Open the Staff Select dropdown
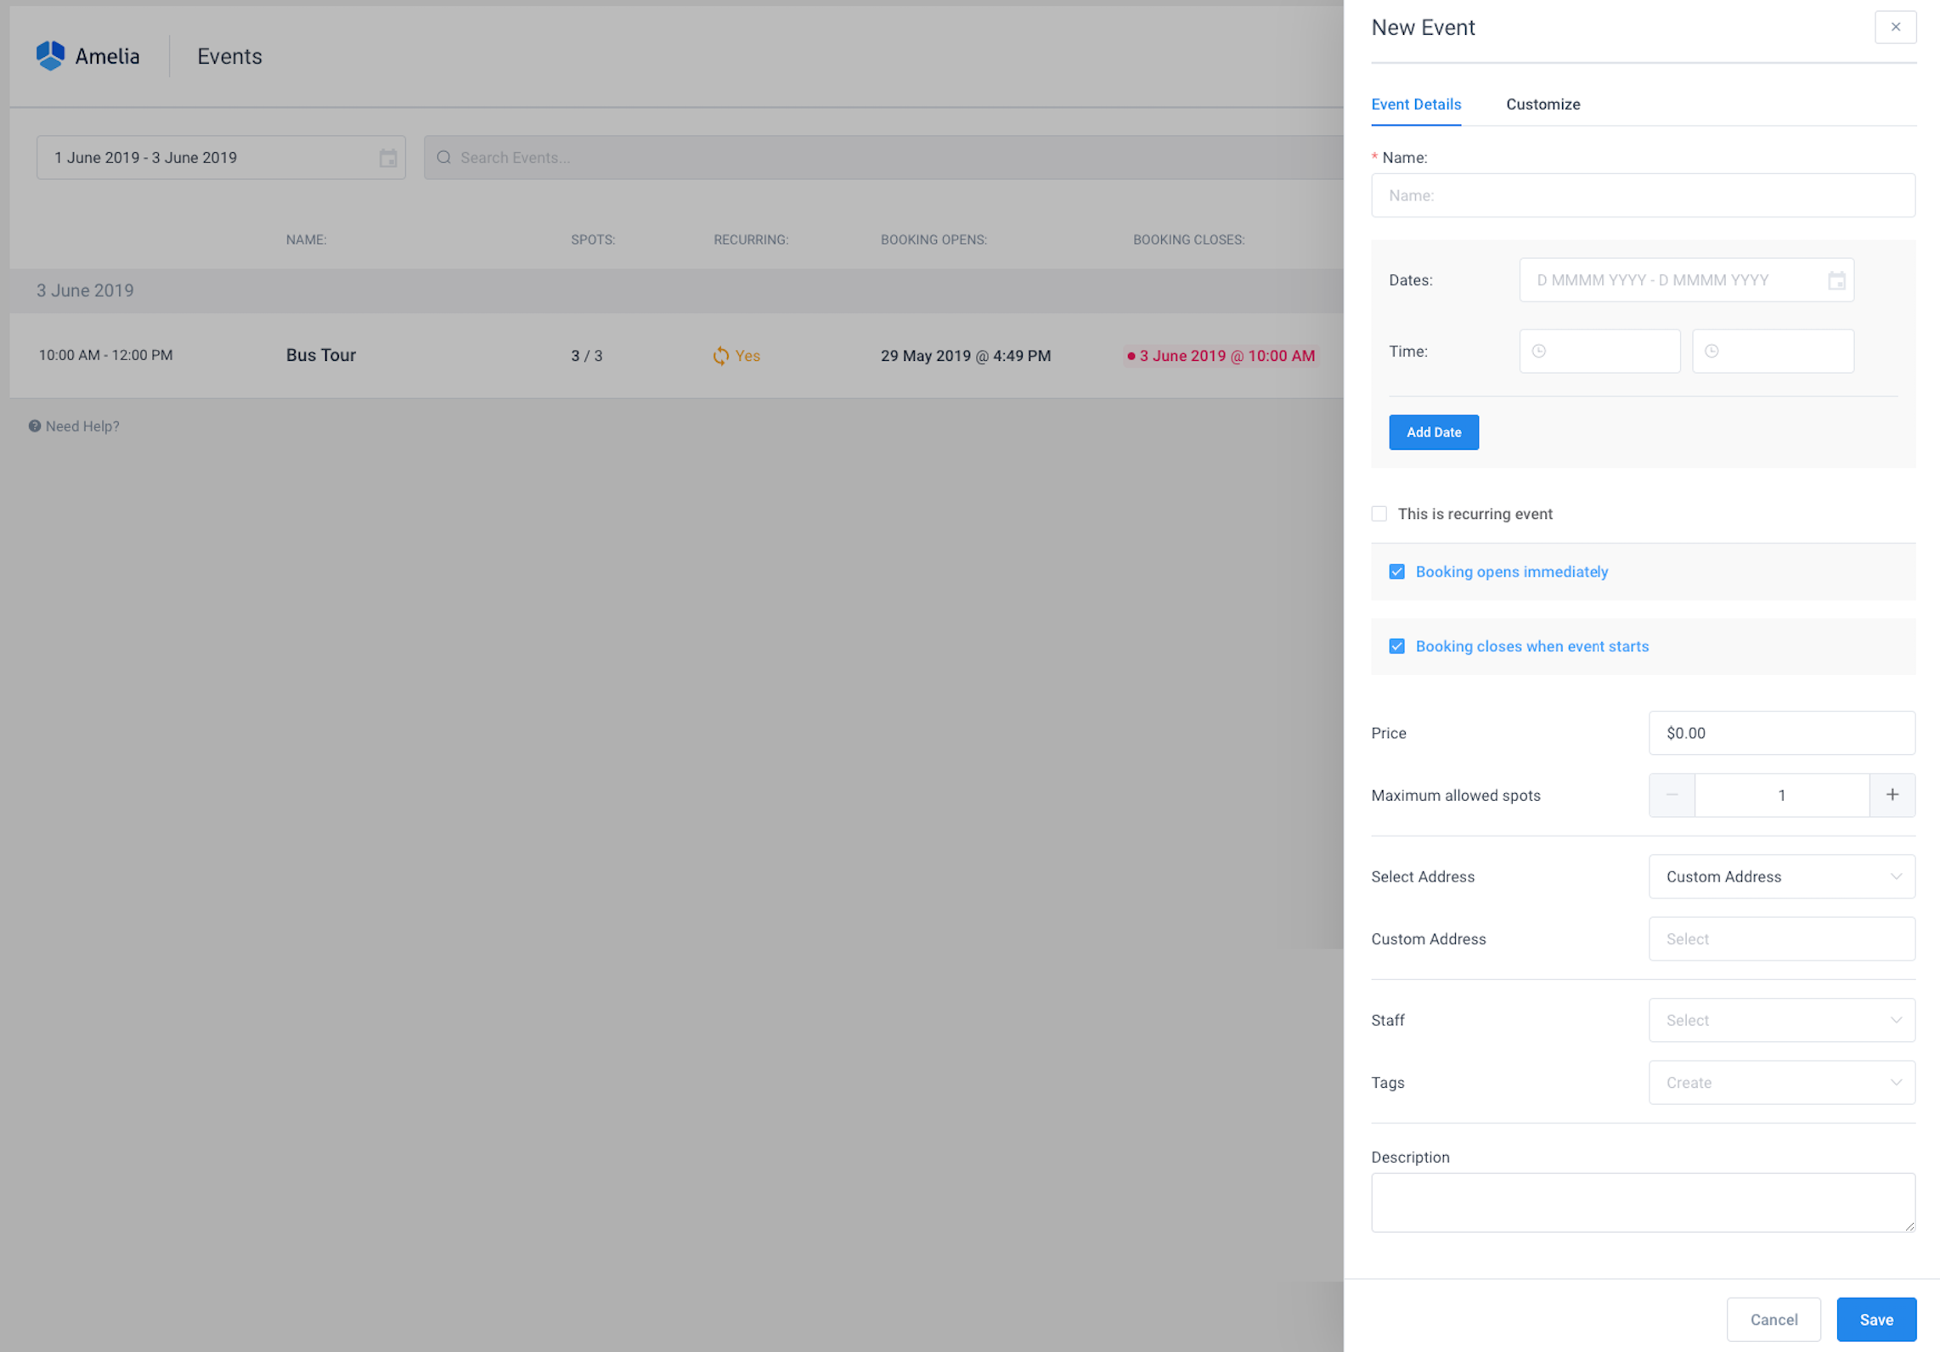Screen dimensions: 1940x1352 (1781, 1020)
